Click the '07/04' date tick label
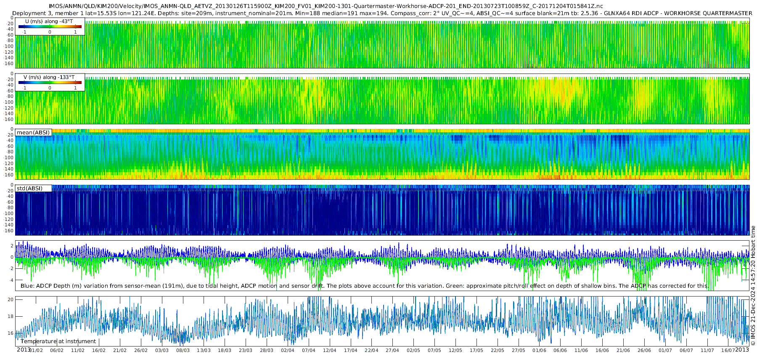 (x=309, y=350)
